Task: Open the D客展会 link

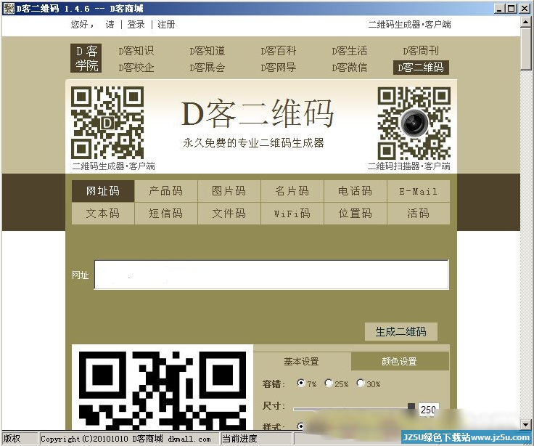Action: coord(208,67)
